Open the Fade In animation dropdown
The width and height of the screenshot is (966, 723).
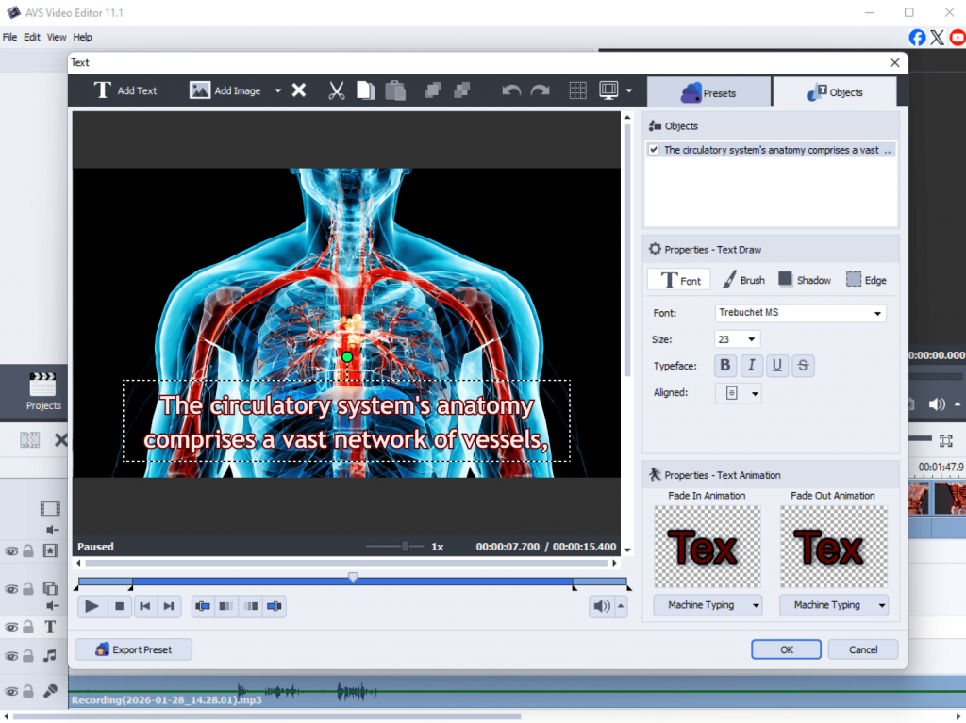click(x=708, y=605)
